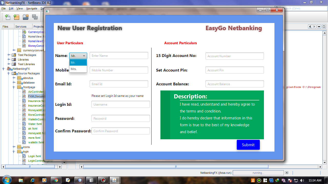Switch to the Projects tab

(38, 26)
